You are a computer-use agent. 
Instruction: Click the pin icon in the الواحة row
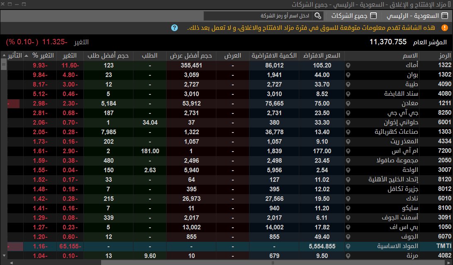point(348,170)
